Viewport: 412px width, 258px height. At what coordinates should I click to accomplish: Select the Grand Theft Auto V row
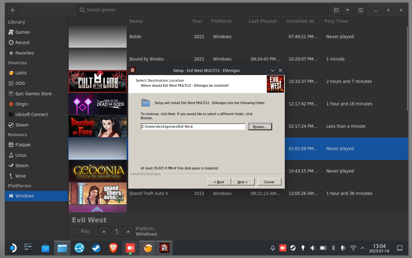[x=238, y=193]
